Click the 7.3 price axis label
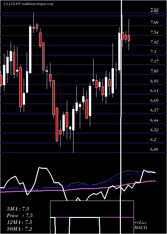Viewport: 167px width, 234px height. coord(153,51)
